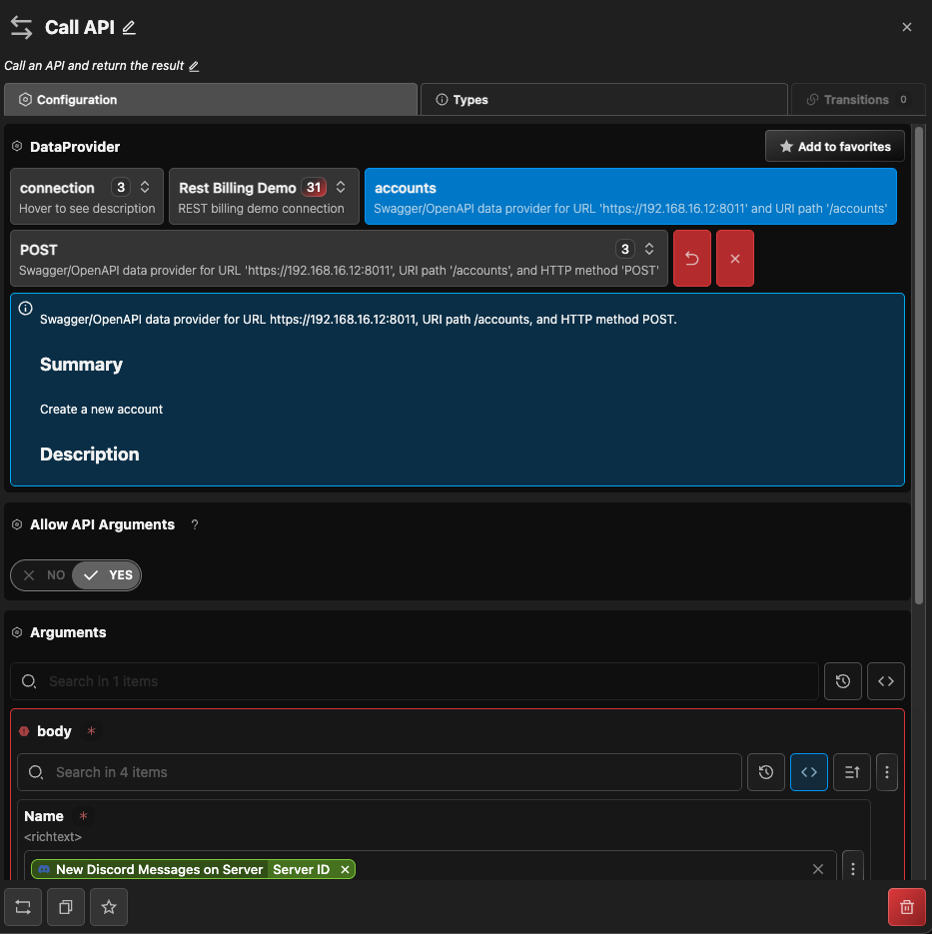Switch to the Types tab

click(602, 100)
